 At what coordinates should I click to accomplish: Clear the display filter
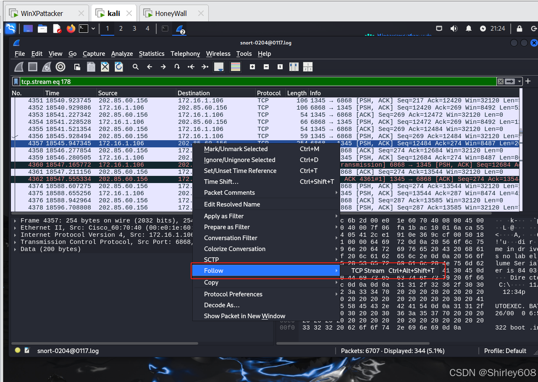pos(501,81)
